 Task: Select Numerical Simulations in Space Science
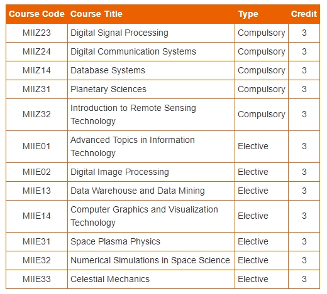[x=150, y=261]
